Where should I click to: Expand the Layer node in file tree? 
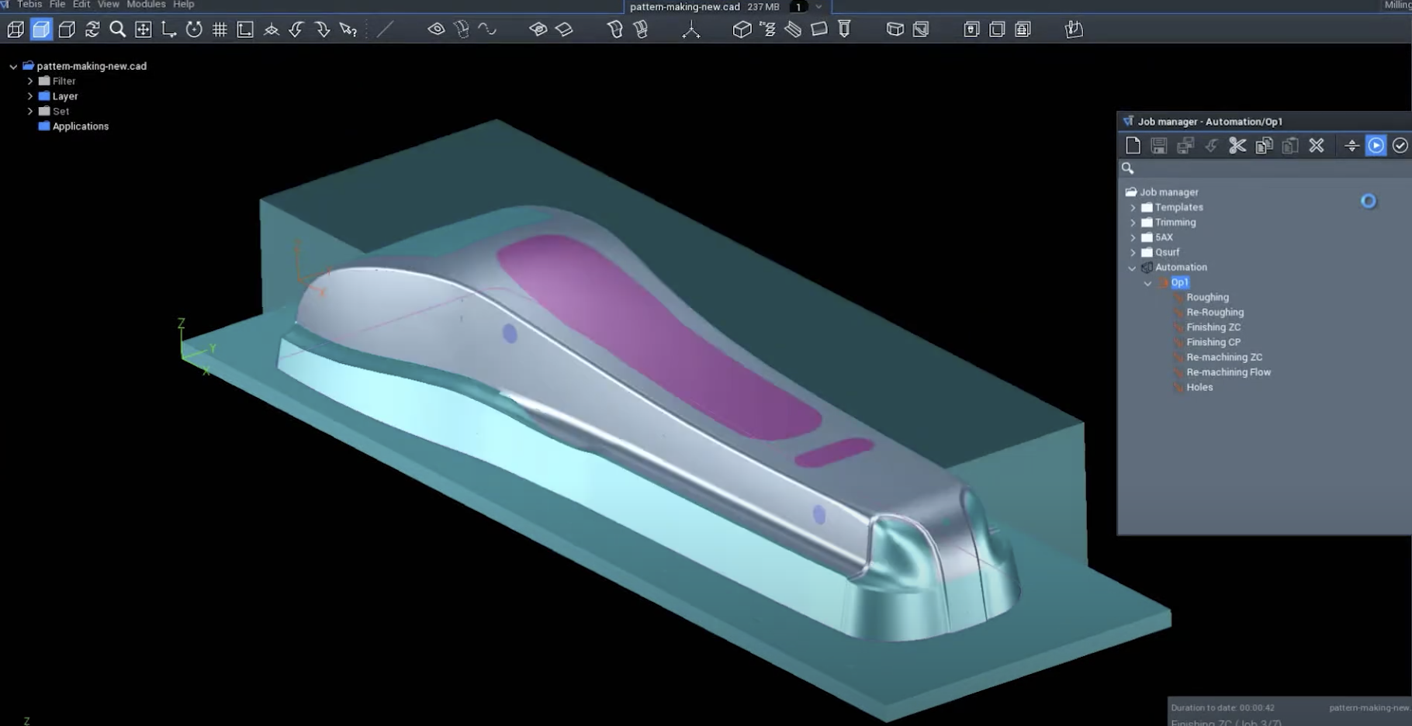click(x=30, y=96)
